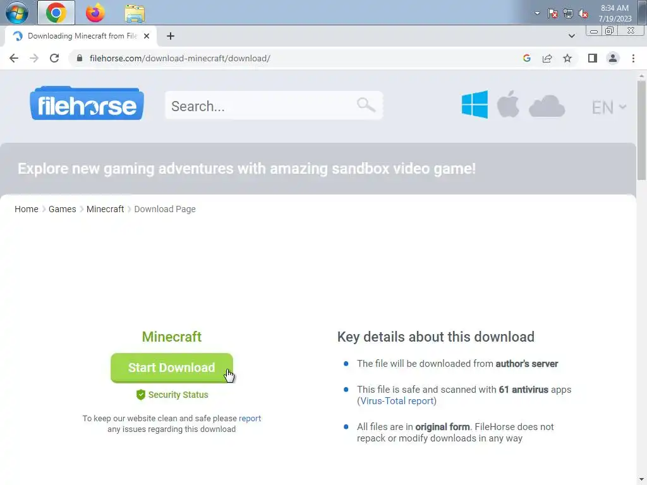This screenshot has height=485, width=647.
Task: Close the Downloading Minecraft tab
Action: [147, 36]
